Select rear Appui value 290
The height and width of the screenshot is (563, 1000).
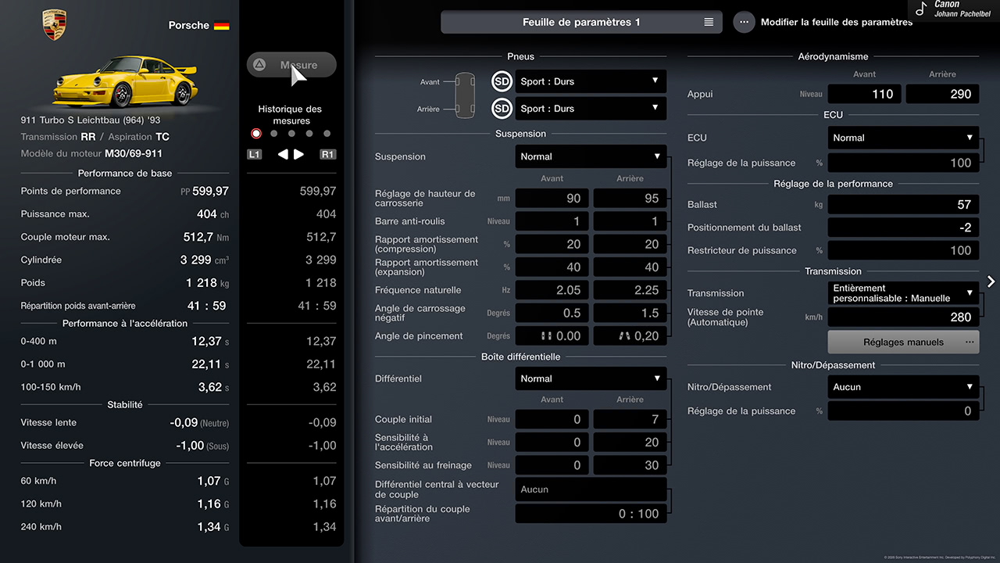[x=943, y=94]
